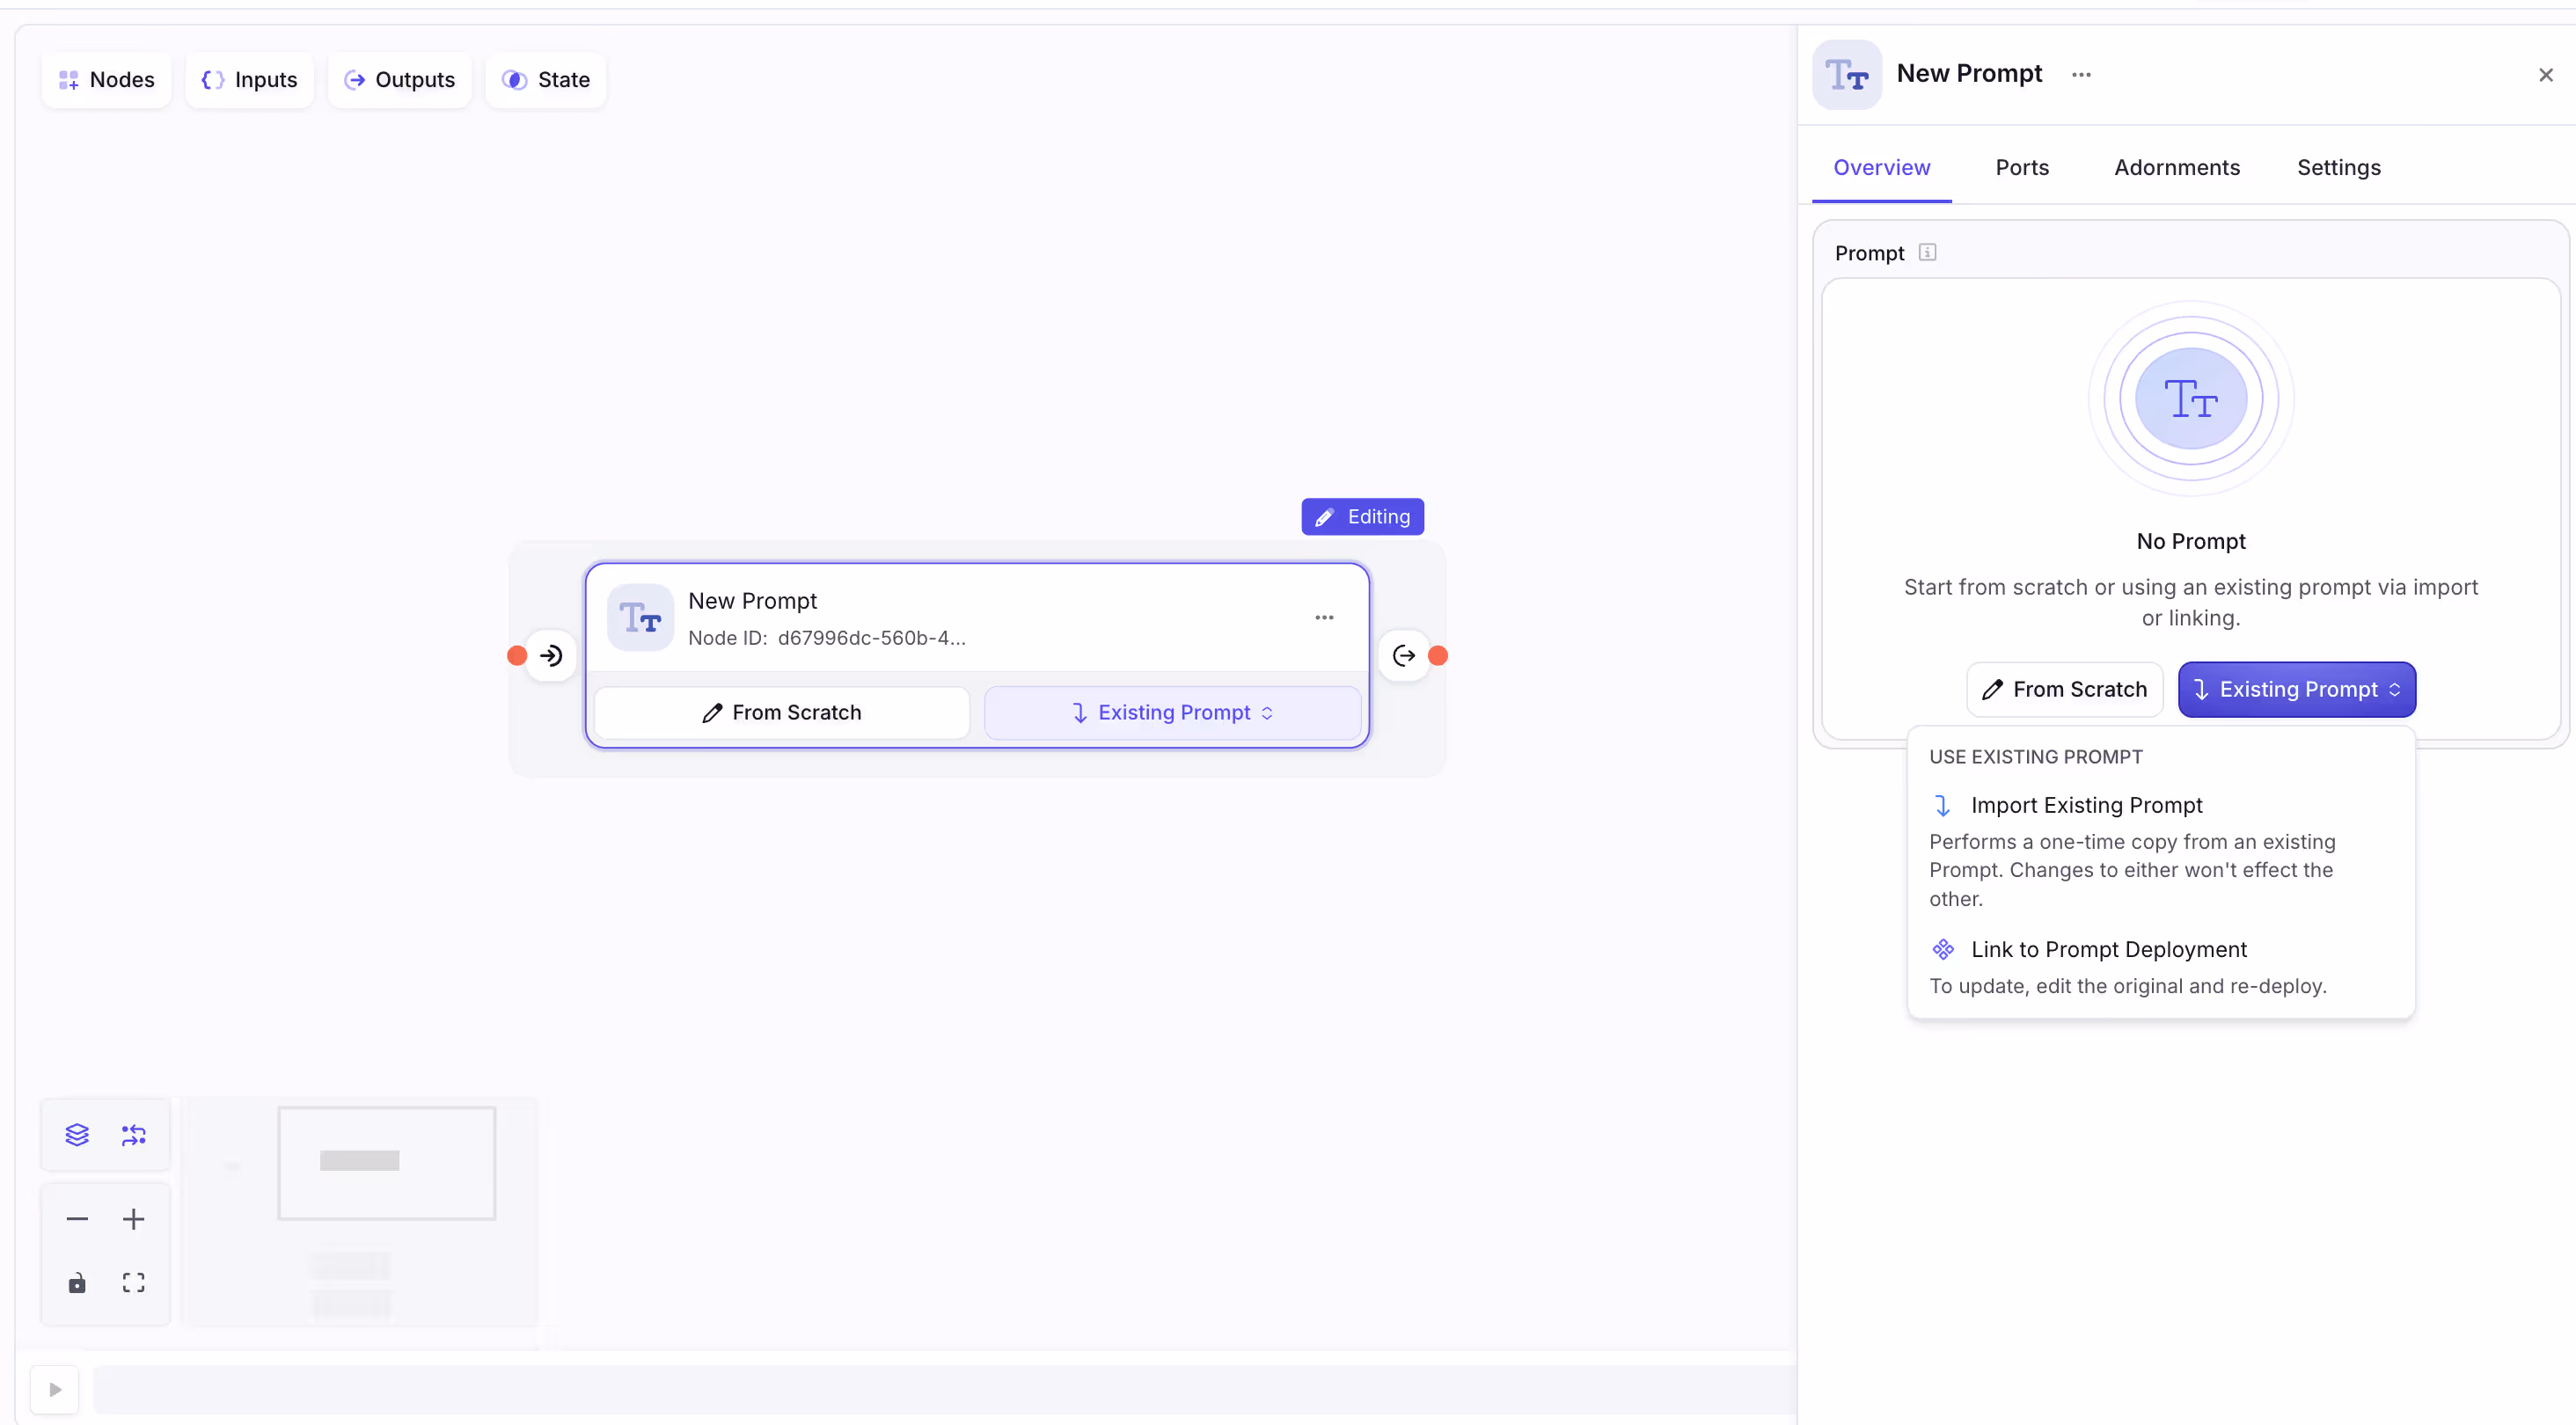Click the New Prompt node type icon
The height and width of the screenshot is (1425, 2576).
click(640, 618)
